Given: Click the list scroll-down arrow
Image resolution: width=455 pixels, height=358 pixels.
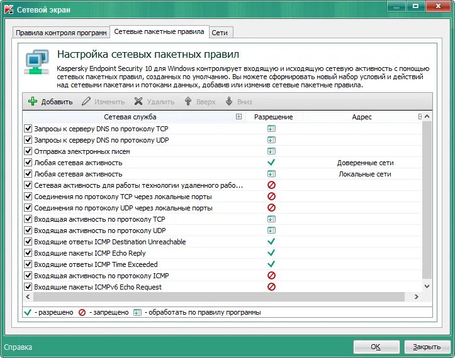Looking at the screenshot, I should [427, 286].
